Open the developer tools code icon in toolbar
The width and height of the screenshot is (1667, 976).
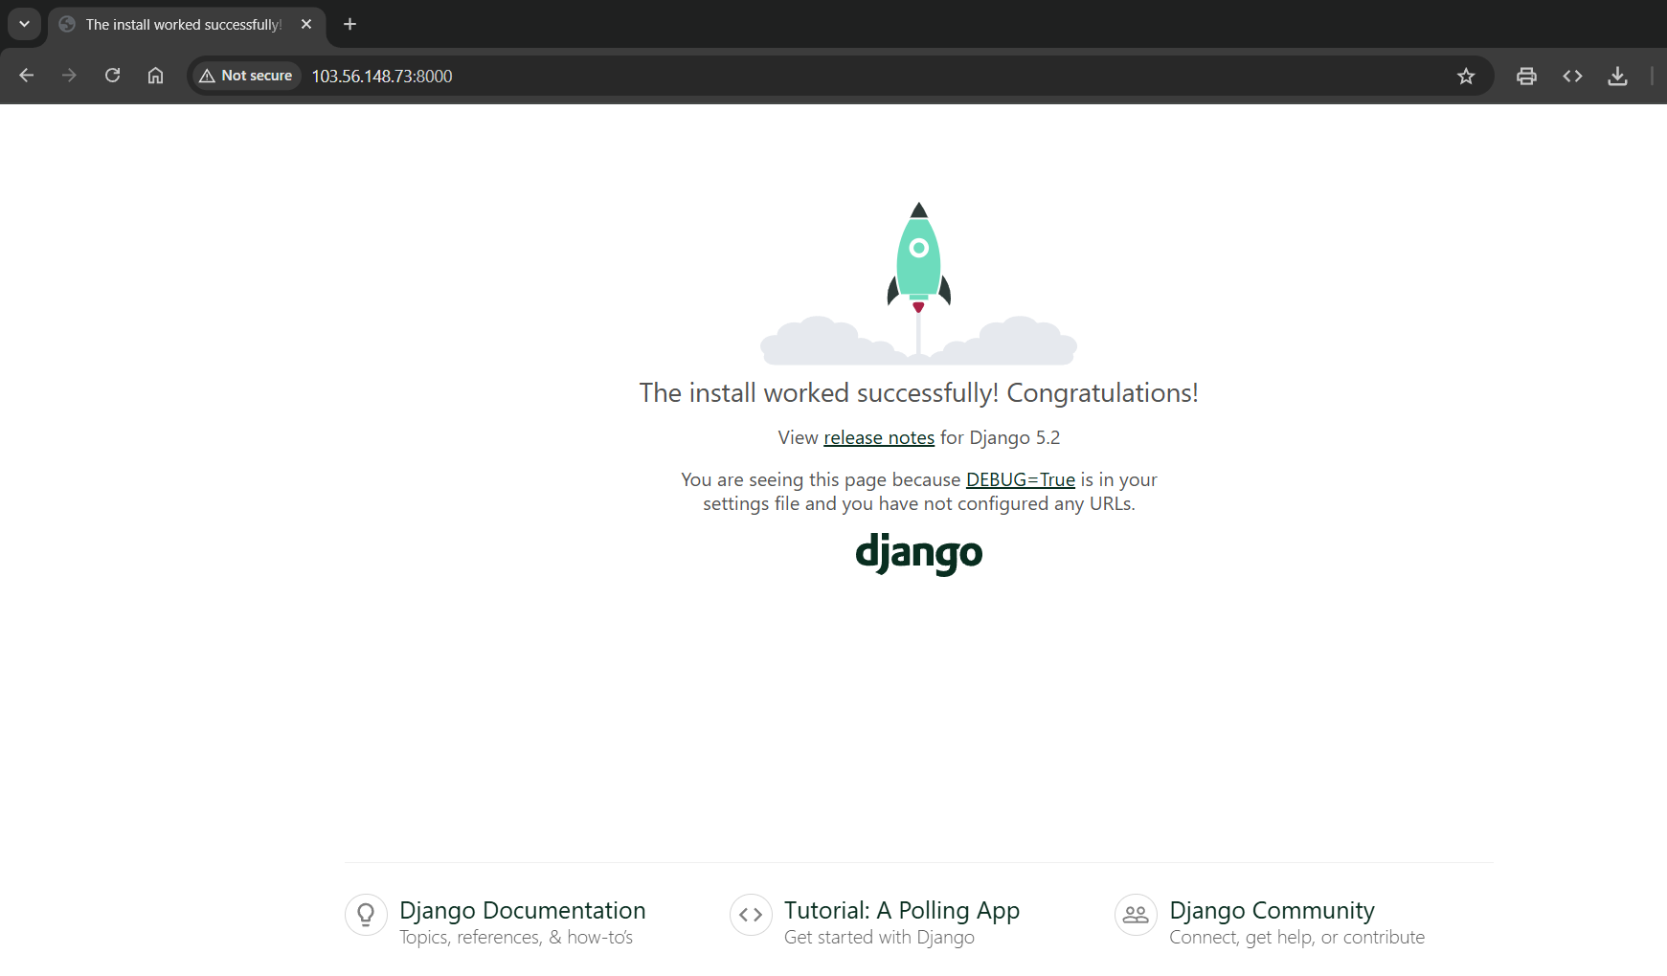[x=1572, y=77]
